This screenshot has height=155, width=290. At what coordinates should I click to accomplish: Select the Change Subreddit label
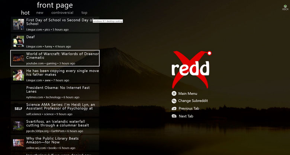193,101
